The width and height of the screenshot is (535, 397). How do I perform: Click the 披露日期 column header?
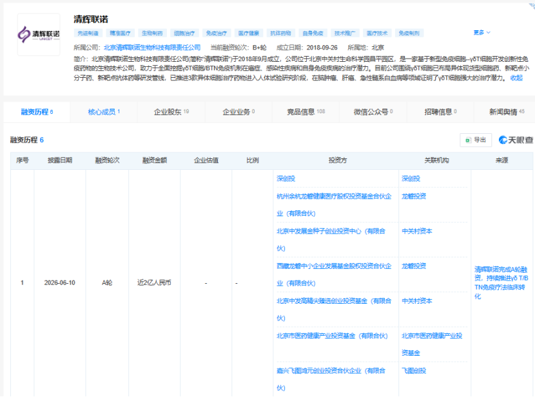[x=60, y=160]
